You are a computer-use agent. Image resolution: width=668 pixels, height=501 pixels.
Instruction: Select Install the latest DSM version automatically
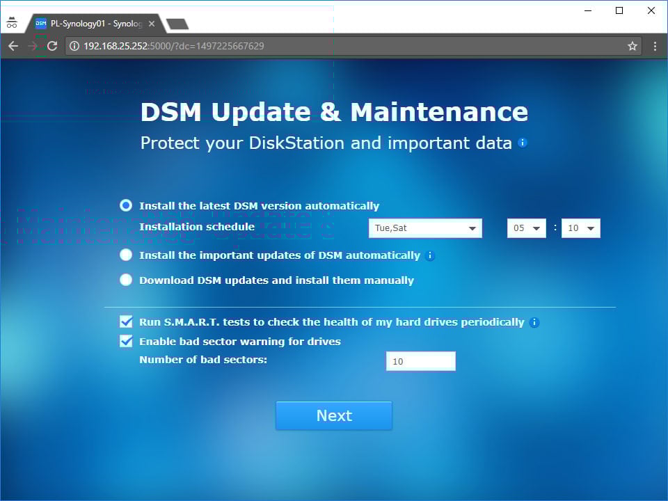(x=126, y=205)
